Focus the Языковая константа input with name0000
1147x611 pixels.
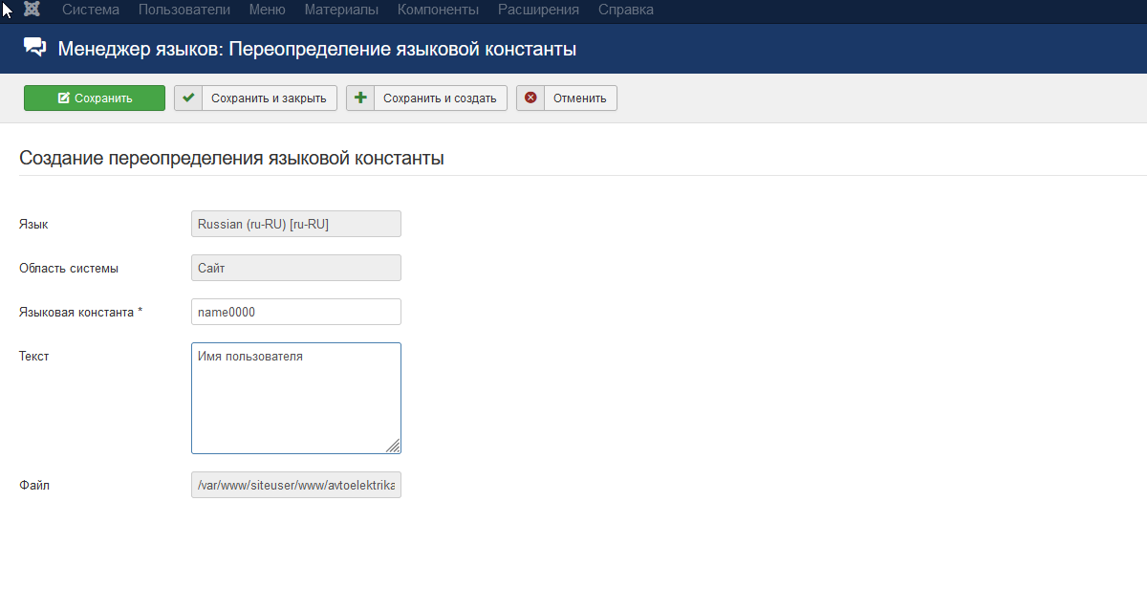296,312
